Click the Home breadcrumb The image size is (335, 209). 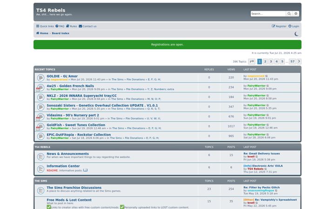(42, 33)
